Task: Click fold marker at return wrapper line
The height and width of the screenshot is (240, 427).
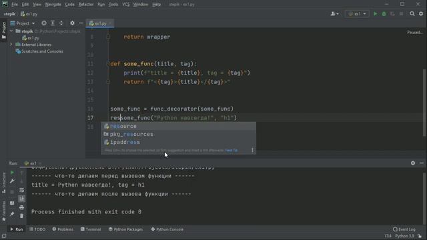Action: pyautogui.click(x=108, y=37)
